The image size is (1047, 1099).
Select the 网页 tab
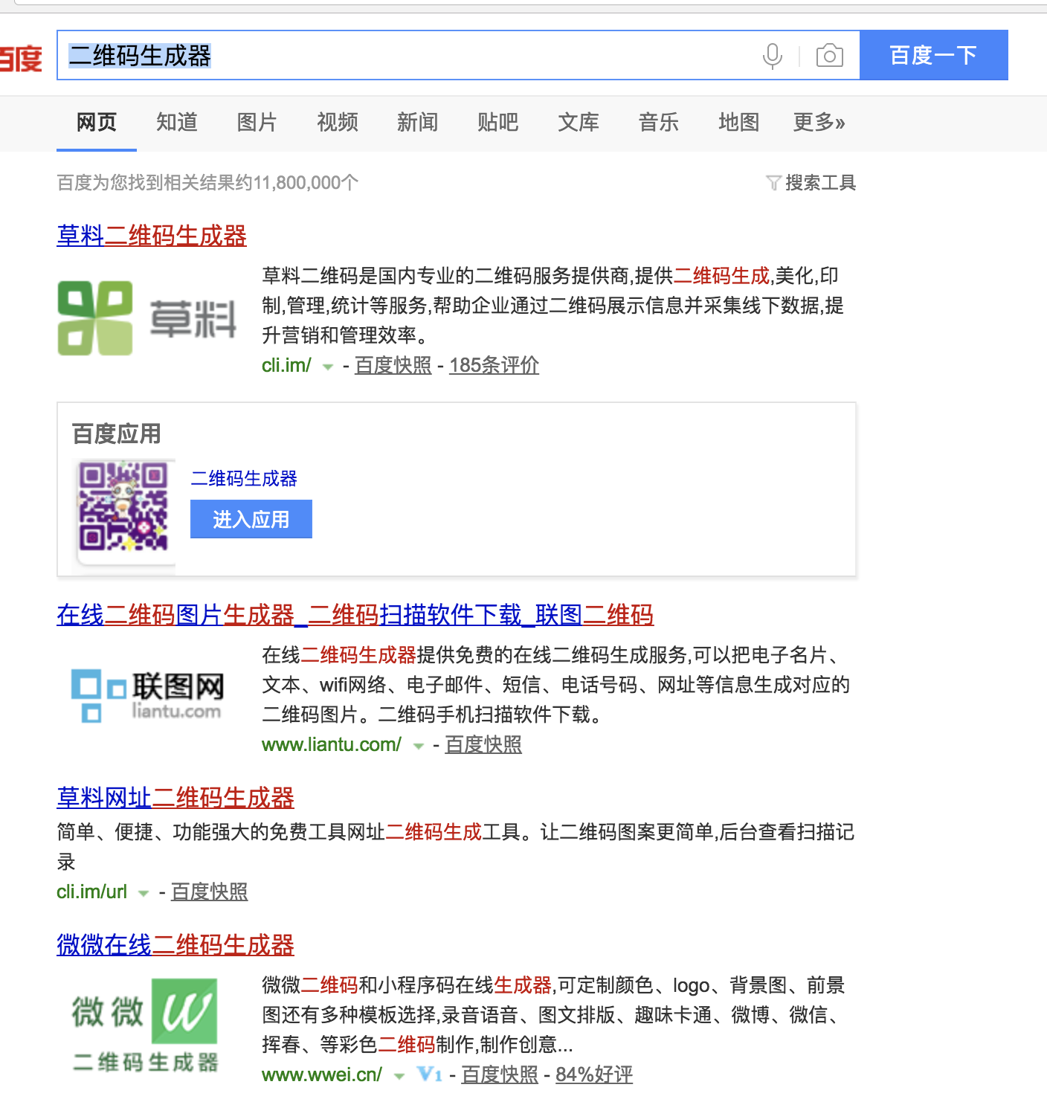[97, 122]
